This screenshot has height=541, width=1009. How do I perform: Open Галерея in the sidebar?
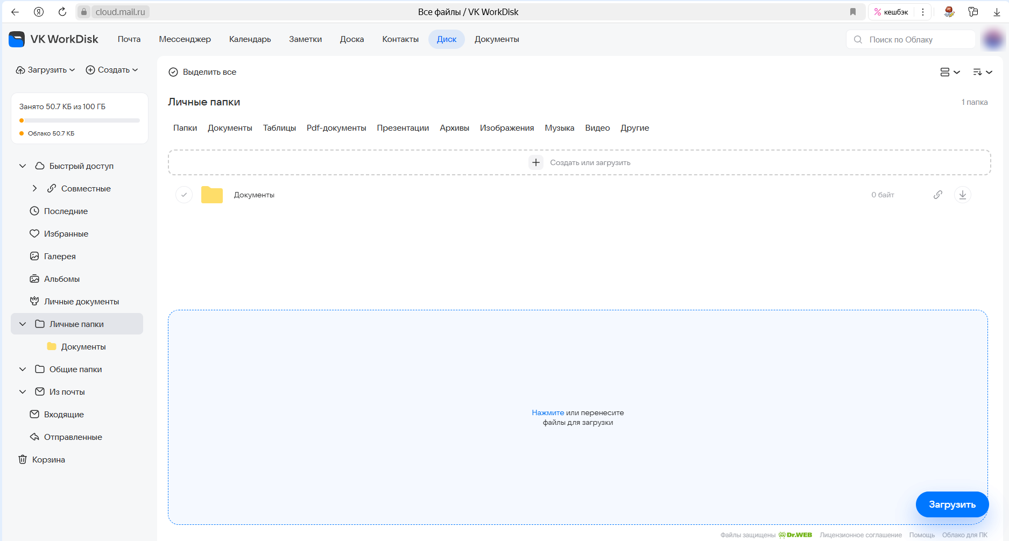coord(59,257)
